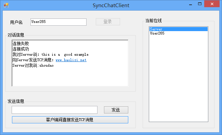The height and width of the screenshot is (135, 222).
Task: Click the 当前在线 group label
Action: click(x=154, y=21)
